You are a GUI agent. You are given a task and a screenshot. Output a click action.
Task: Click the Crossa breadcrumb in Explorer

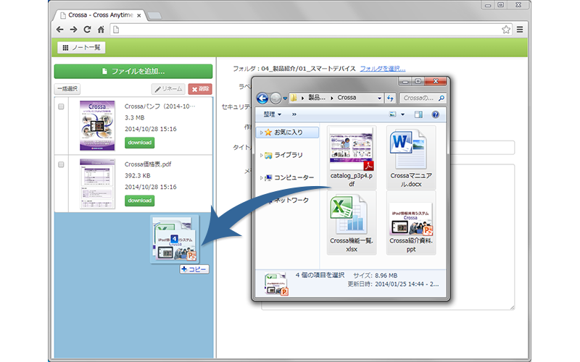click(x=347, y=98)
